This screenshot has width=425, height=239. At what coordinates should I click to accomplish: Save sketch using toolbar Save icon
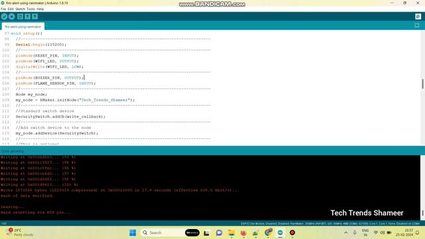tap(35, 17)
